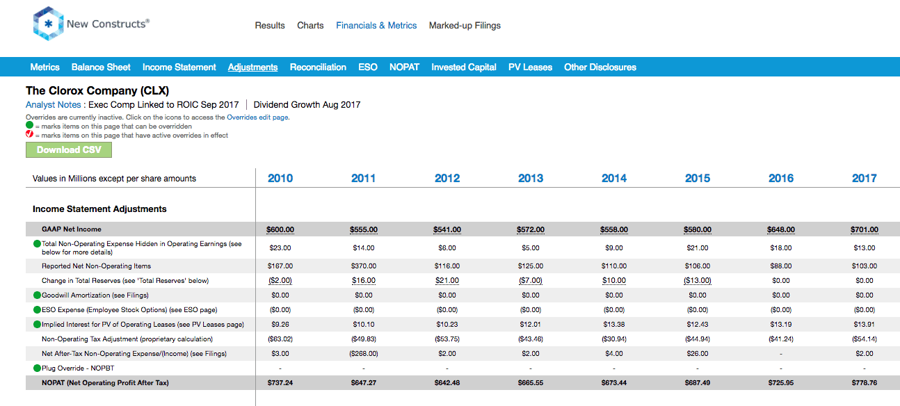Open the PV Leases tab

(530, 67)
